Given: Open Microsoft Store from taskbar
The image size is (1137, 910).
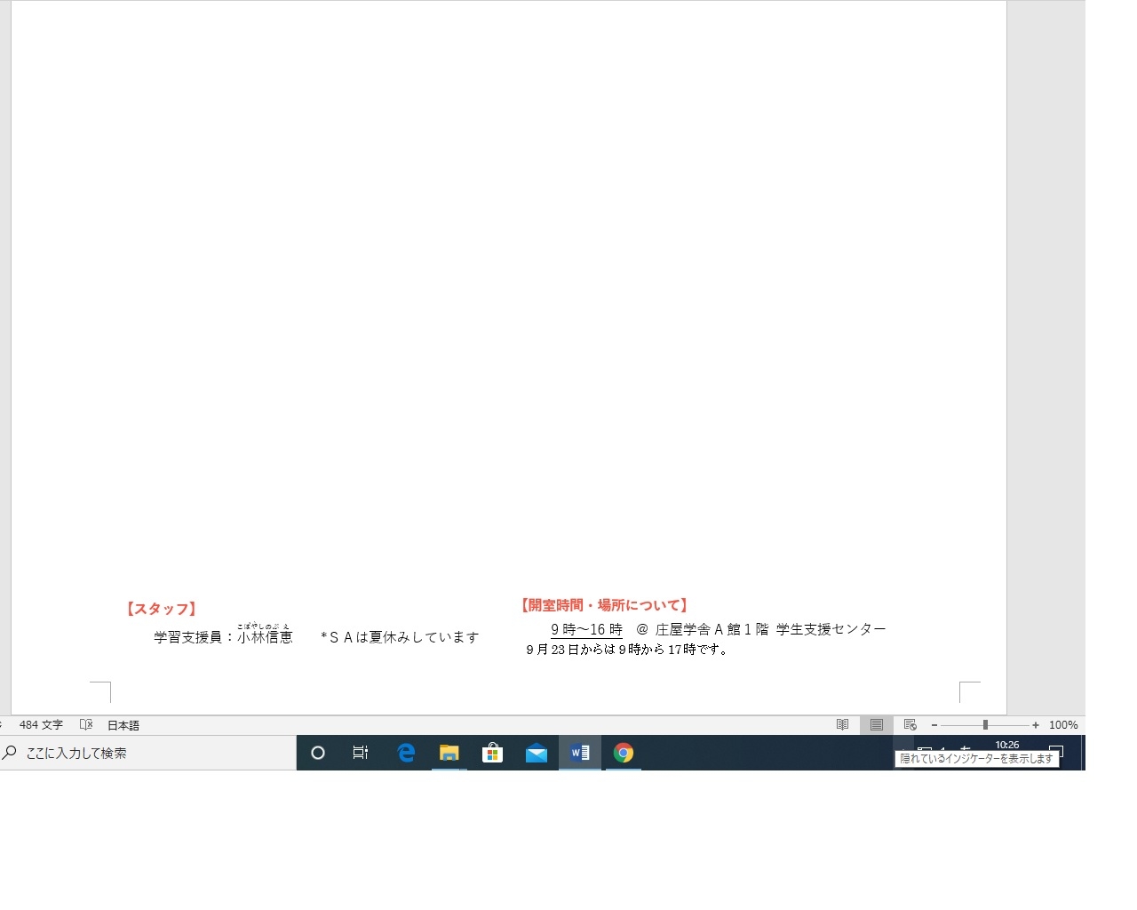Looking at the screenshot, I should (x=492, y=753).
